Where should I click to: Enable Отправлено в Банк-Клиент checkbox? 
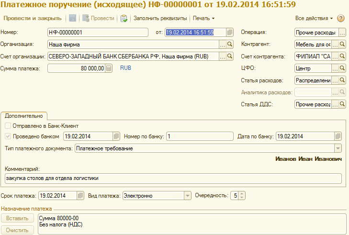click(x=8, y=126)
